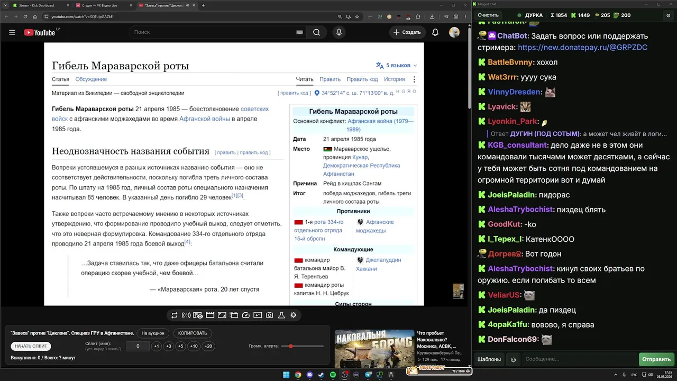Open Steam from the taskbar

pos(321,375)
